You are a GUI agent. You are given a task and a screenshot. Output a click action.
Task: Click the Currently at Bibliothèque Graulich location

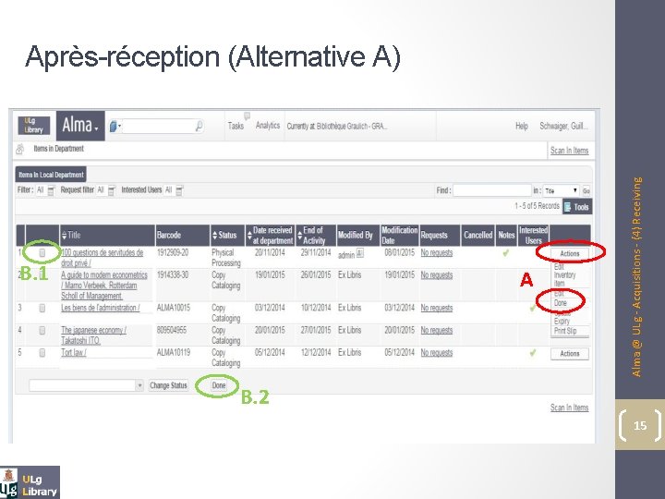(x=337, y=127)
